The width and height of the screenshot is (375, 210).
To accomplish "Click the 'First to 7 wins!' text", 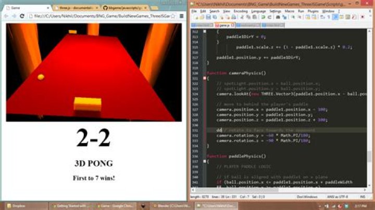I will pyautogui.click(x=94, y=178).
